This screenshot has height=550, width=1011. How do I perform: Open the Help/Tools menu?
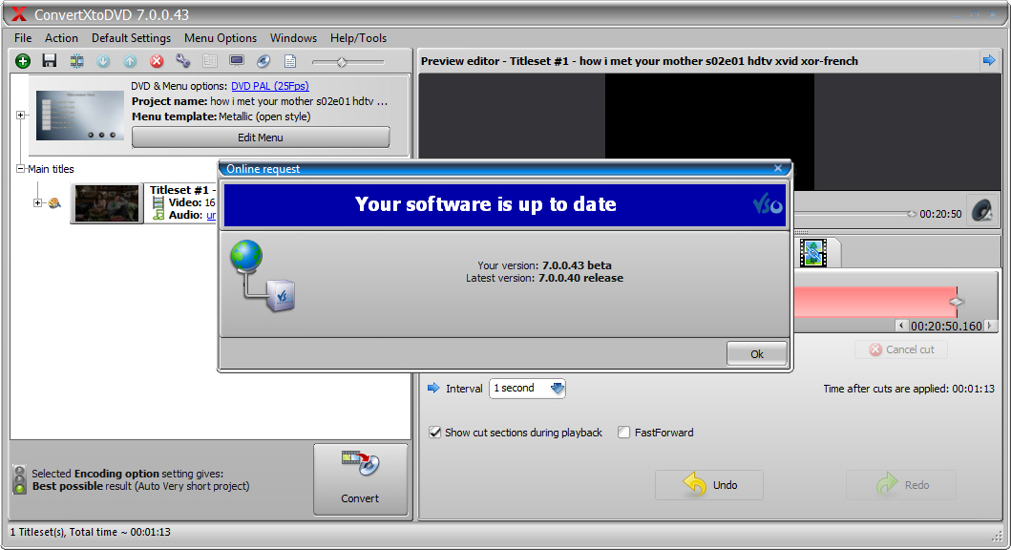tap(359, 38)
